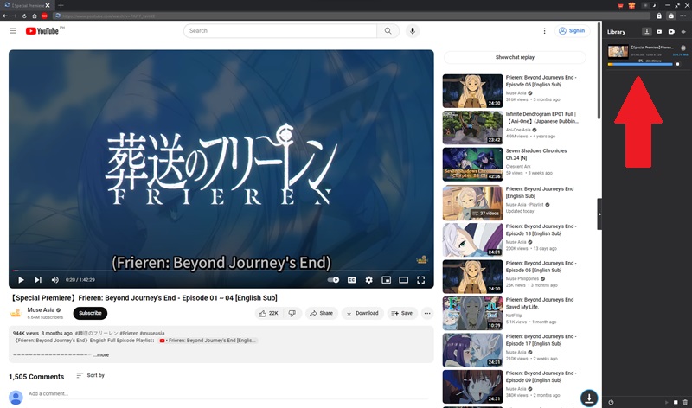Toggle theater mode view

click(403, 280)
